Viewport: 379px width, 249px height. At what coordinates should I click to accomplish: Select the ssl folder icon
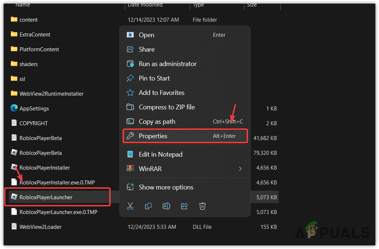click(14, 79)
